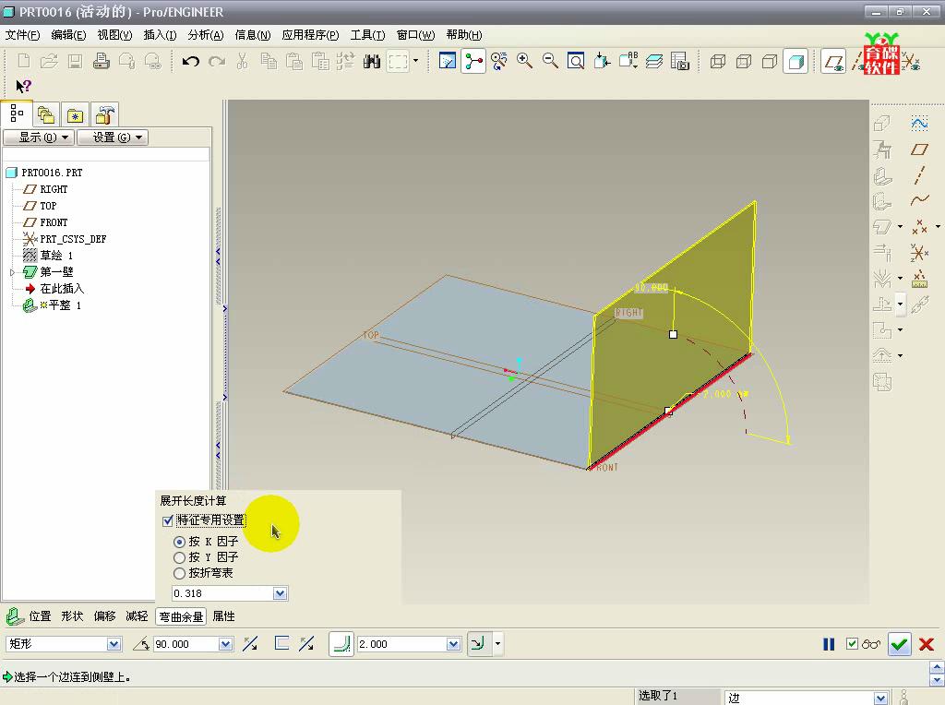Open the 编辑(E) menu
The width and height of the screenshot is (945, 705).
click(68, 35)
